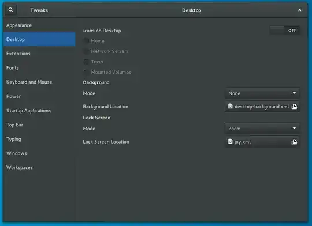The width and height of the screenshot is (312, 226).
Task: Click the Lock Screen Location label
Action: point(106,142)
